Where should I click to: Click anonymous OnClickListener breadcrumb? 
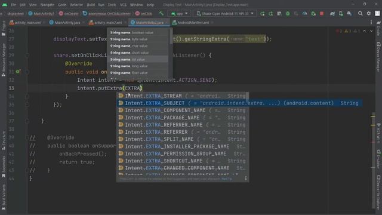[107, 14]
